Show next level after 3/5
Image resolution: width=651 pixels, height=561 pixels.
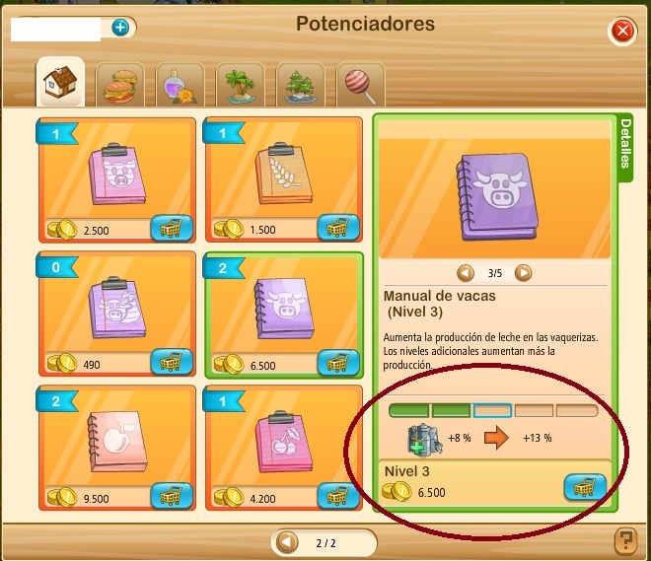[x=523, y=273]
